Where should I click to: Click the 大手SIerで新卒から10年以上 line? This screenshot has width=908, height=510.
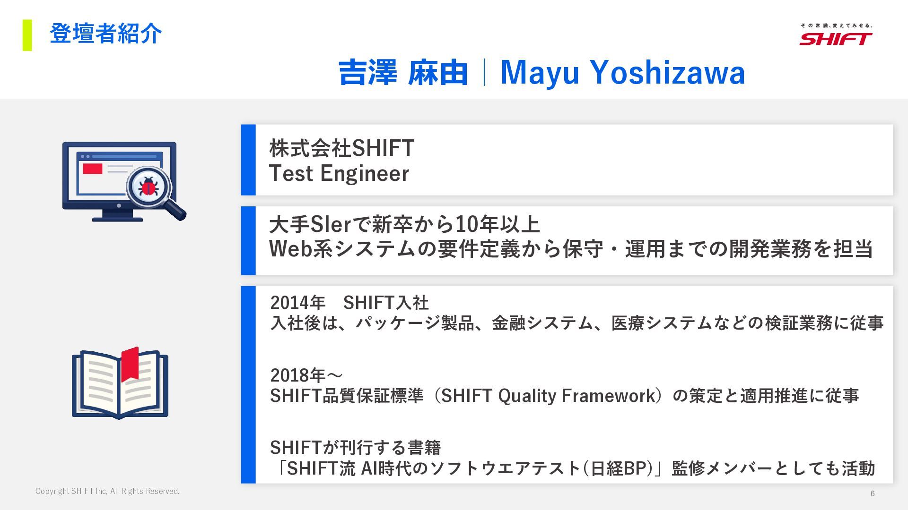[x=404, y=224]
